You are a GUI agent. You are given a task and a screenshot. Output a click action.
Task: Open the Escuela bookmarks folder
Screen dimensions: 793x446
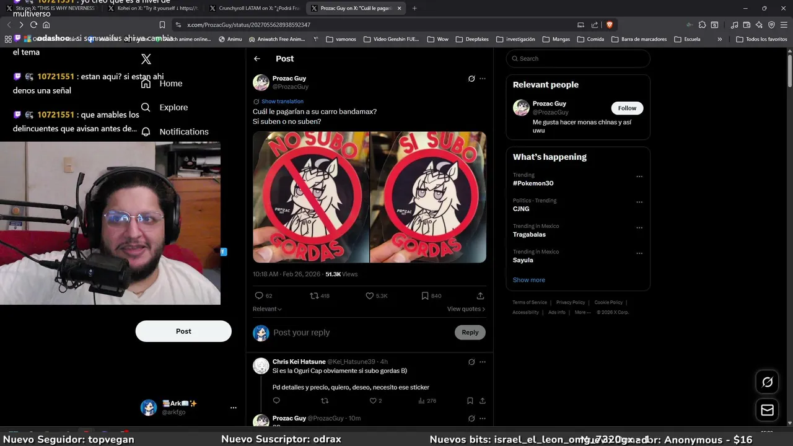tap(686, 39)
